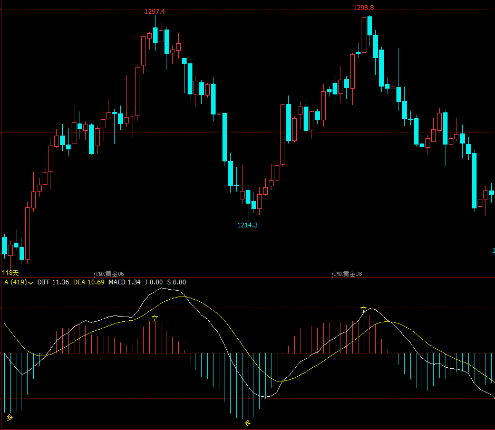The height and width of the screenshot is (430, 495).
Task: Click the J 0.00 value label
Action: click(154, 282)
